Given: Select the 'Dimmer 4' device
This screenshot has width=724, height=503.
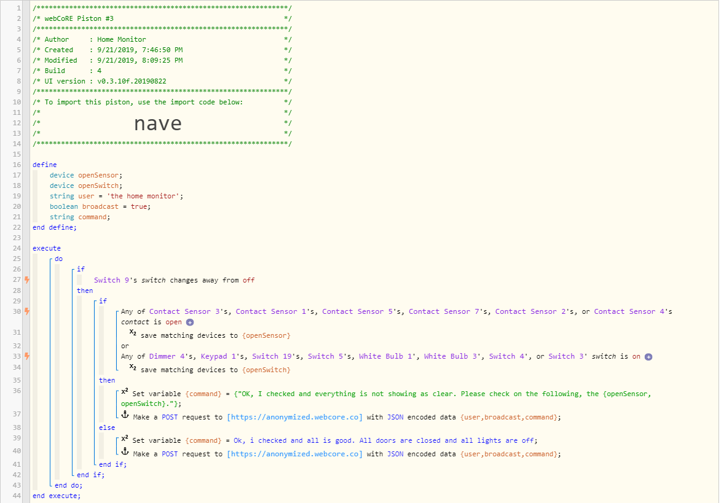Looking at the screenshot, I should pyautogui.click(x=167, y=356).
